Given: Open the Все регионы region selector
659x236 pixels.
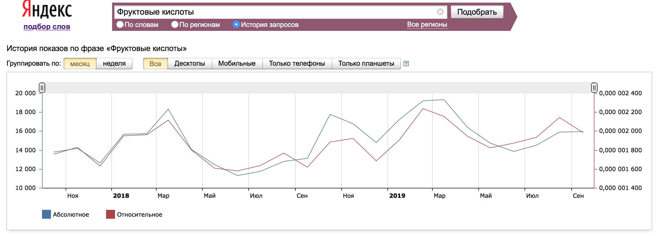Looking at the screenshot, I should pos(427,25).
